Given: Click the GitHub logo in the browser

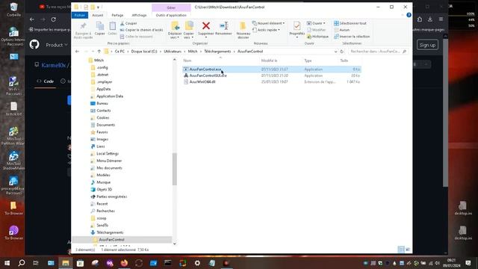Looking at the screenshot, I should tap(34, 45).
